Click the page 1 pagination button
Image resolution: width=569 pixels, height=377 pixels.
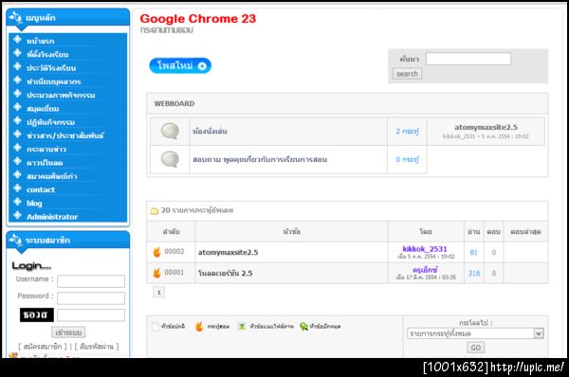159,292
